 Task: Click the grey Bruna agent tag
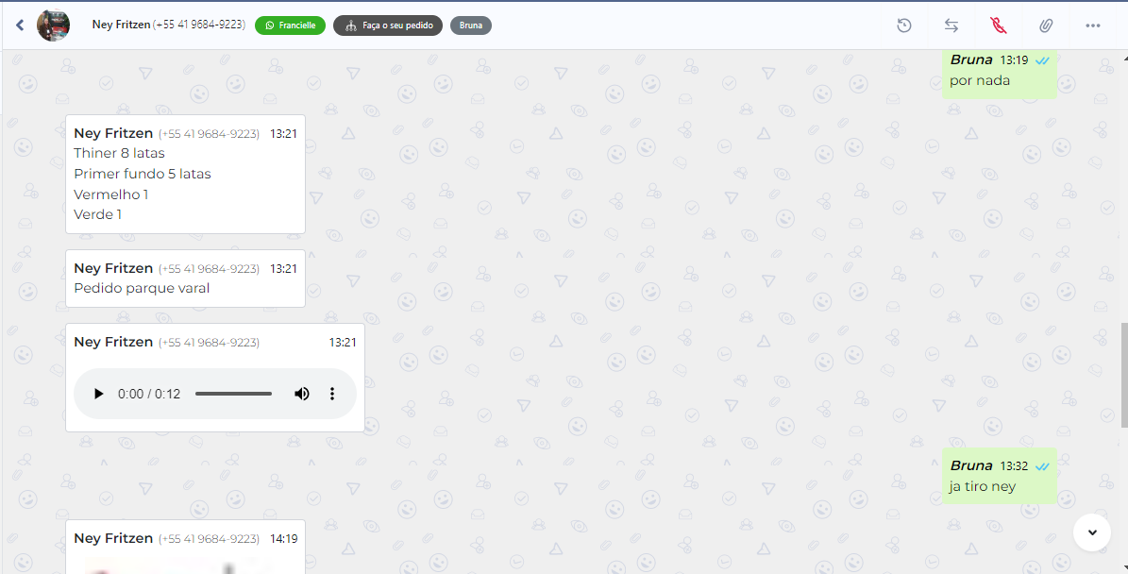[470, 25]
